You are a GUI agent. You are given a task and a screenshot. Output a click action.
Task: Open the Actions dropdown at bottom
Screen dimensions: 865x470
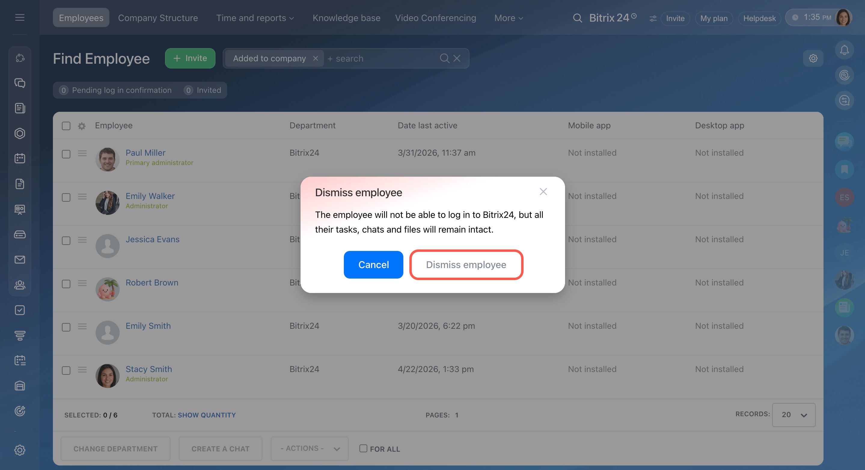coord(309,449)
